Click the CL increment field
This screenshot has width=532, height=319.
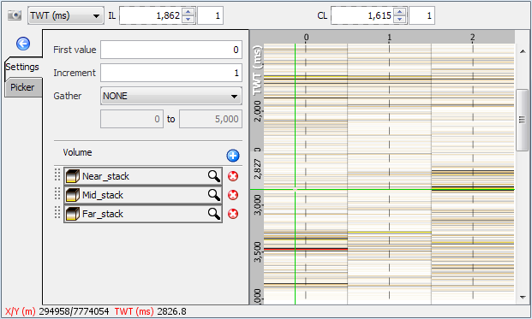421,15
